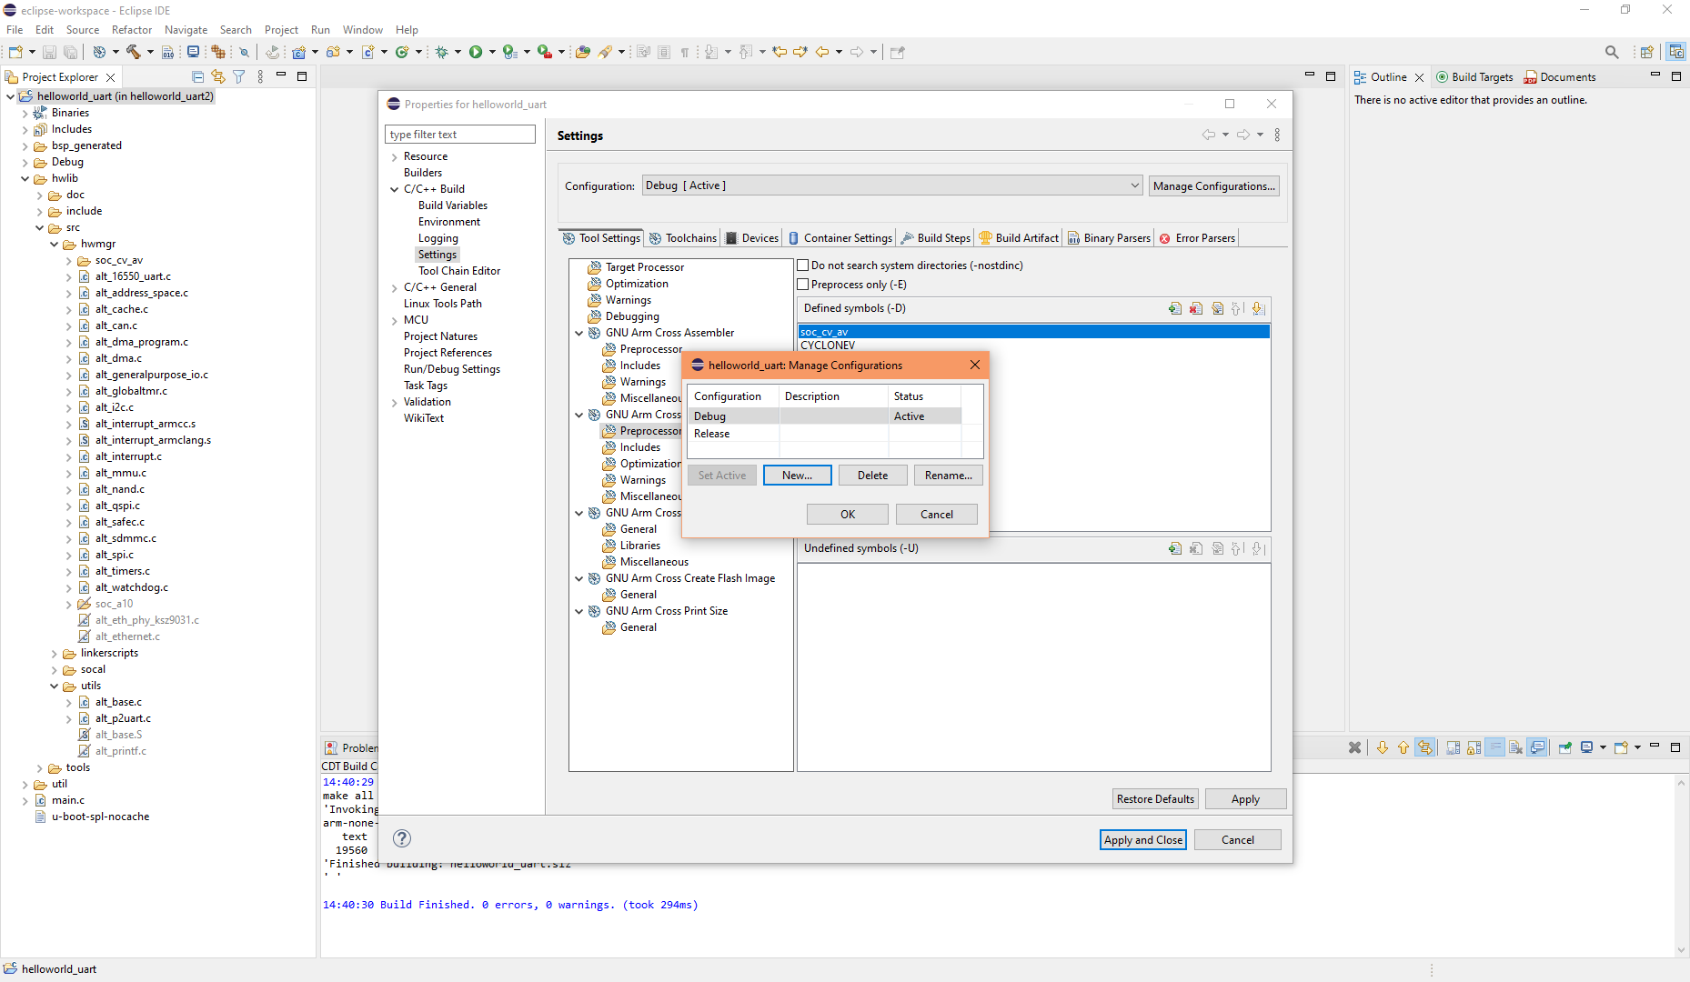Check the 'Preprocess only (-E)' option
Image resolution: width=1690 pixels, height=982 pixels.
pos(803,284)
